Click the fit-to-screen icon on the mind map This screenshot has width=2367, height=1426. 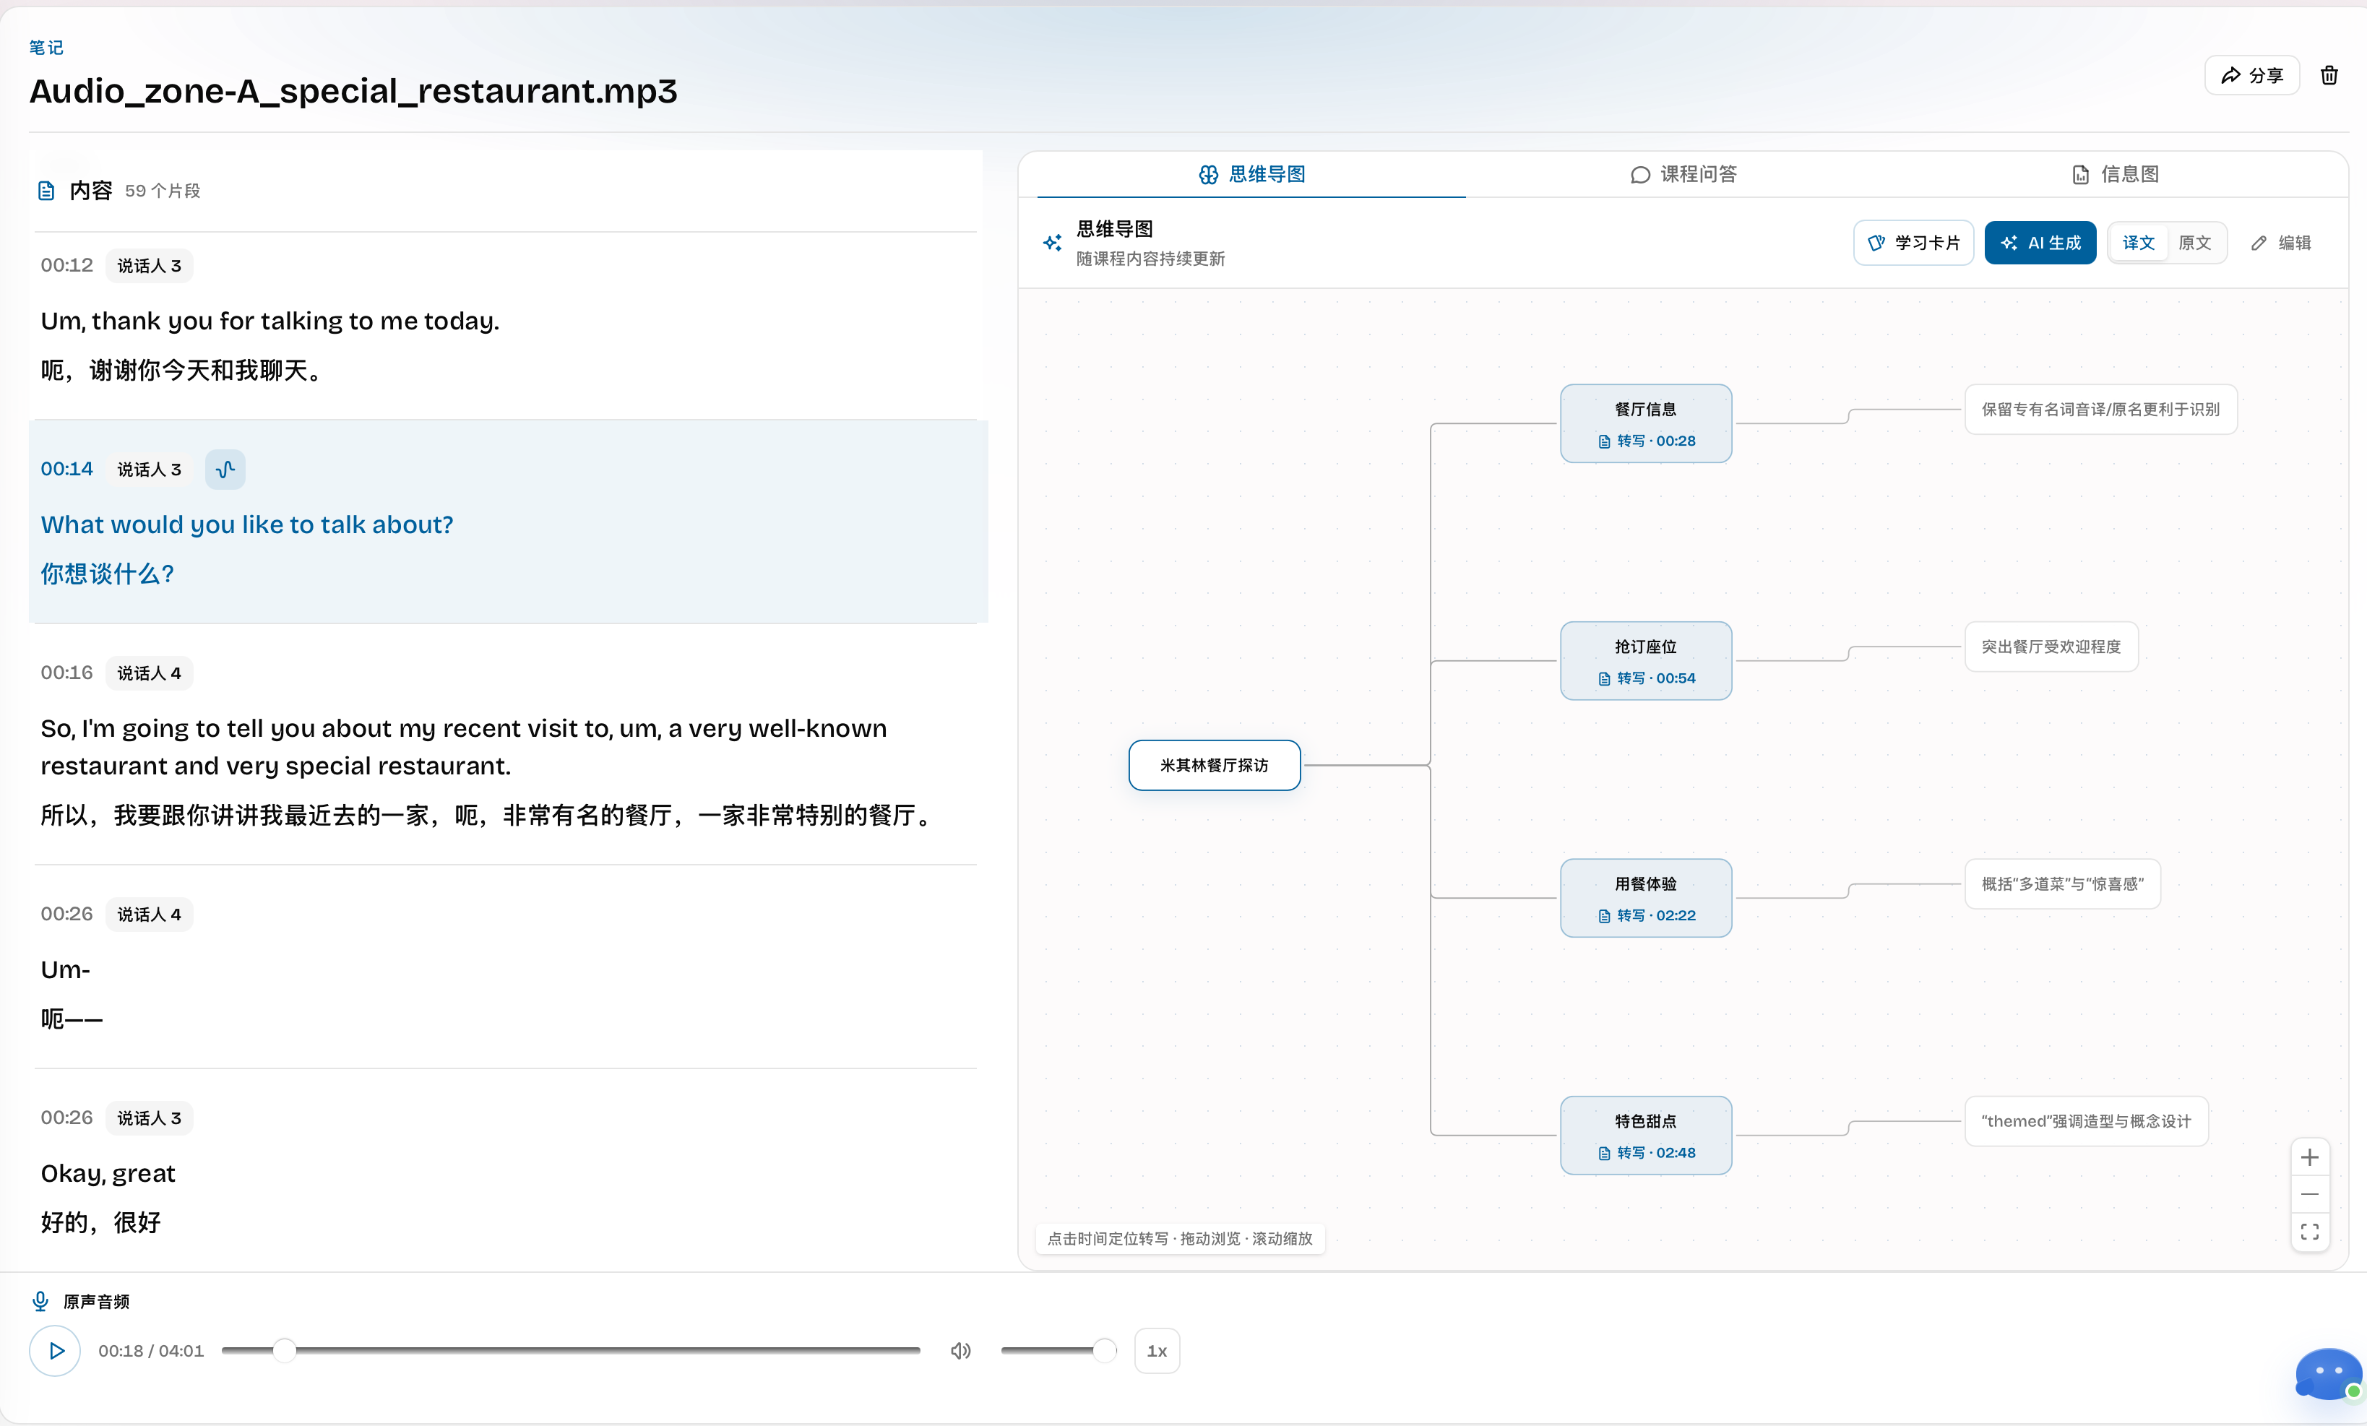pyautogui.click(x=2309, y=1231)
